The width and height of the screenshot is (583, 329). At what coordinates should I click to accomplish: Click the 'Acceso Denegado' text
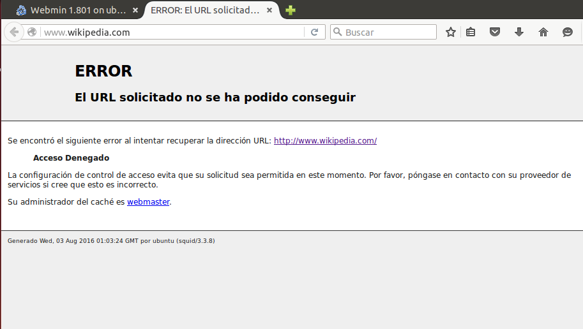71,158
